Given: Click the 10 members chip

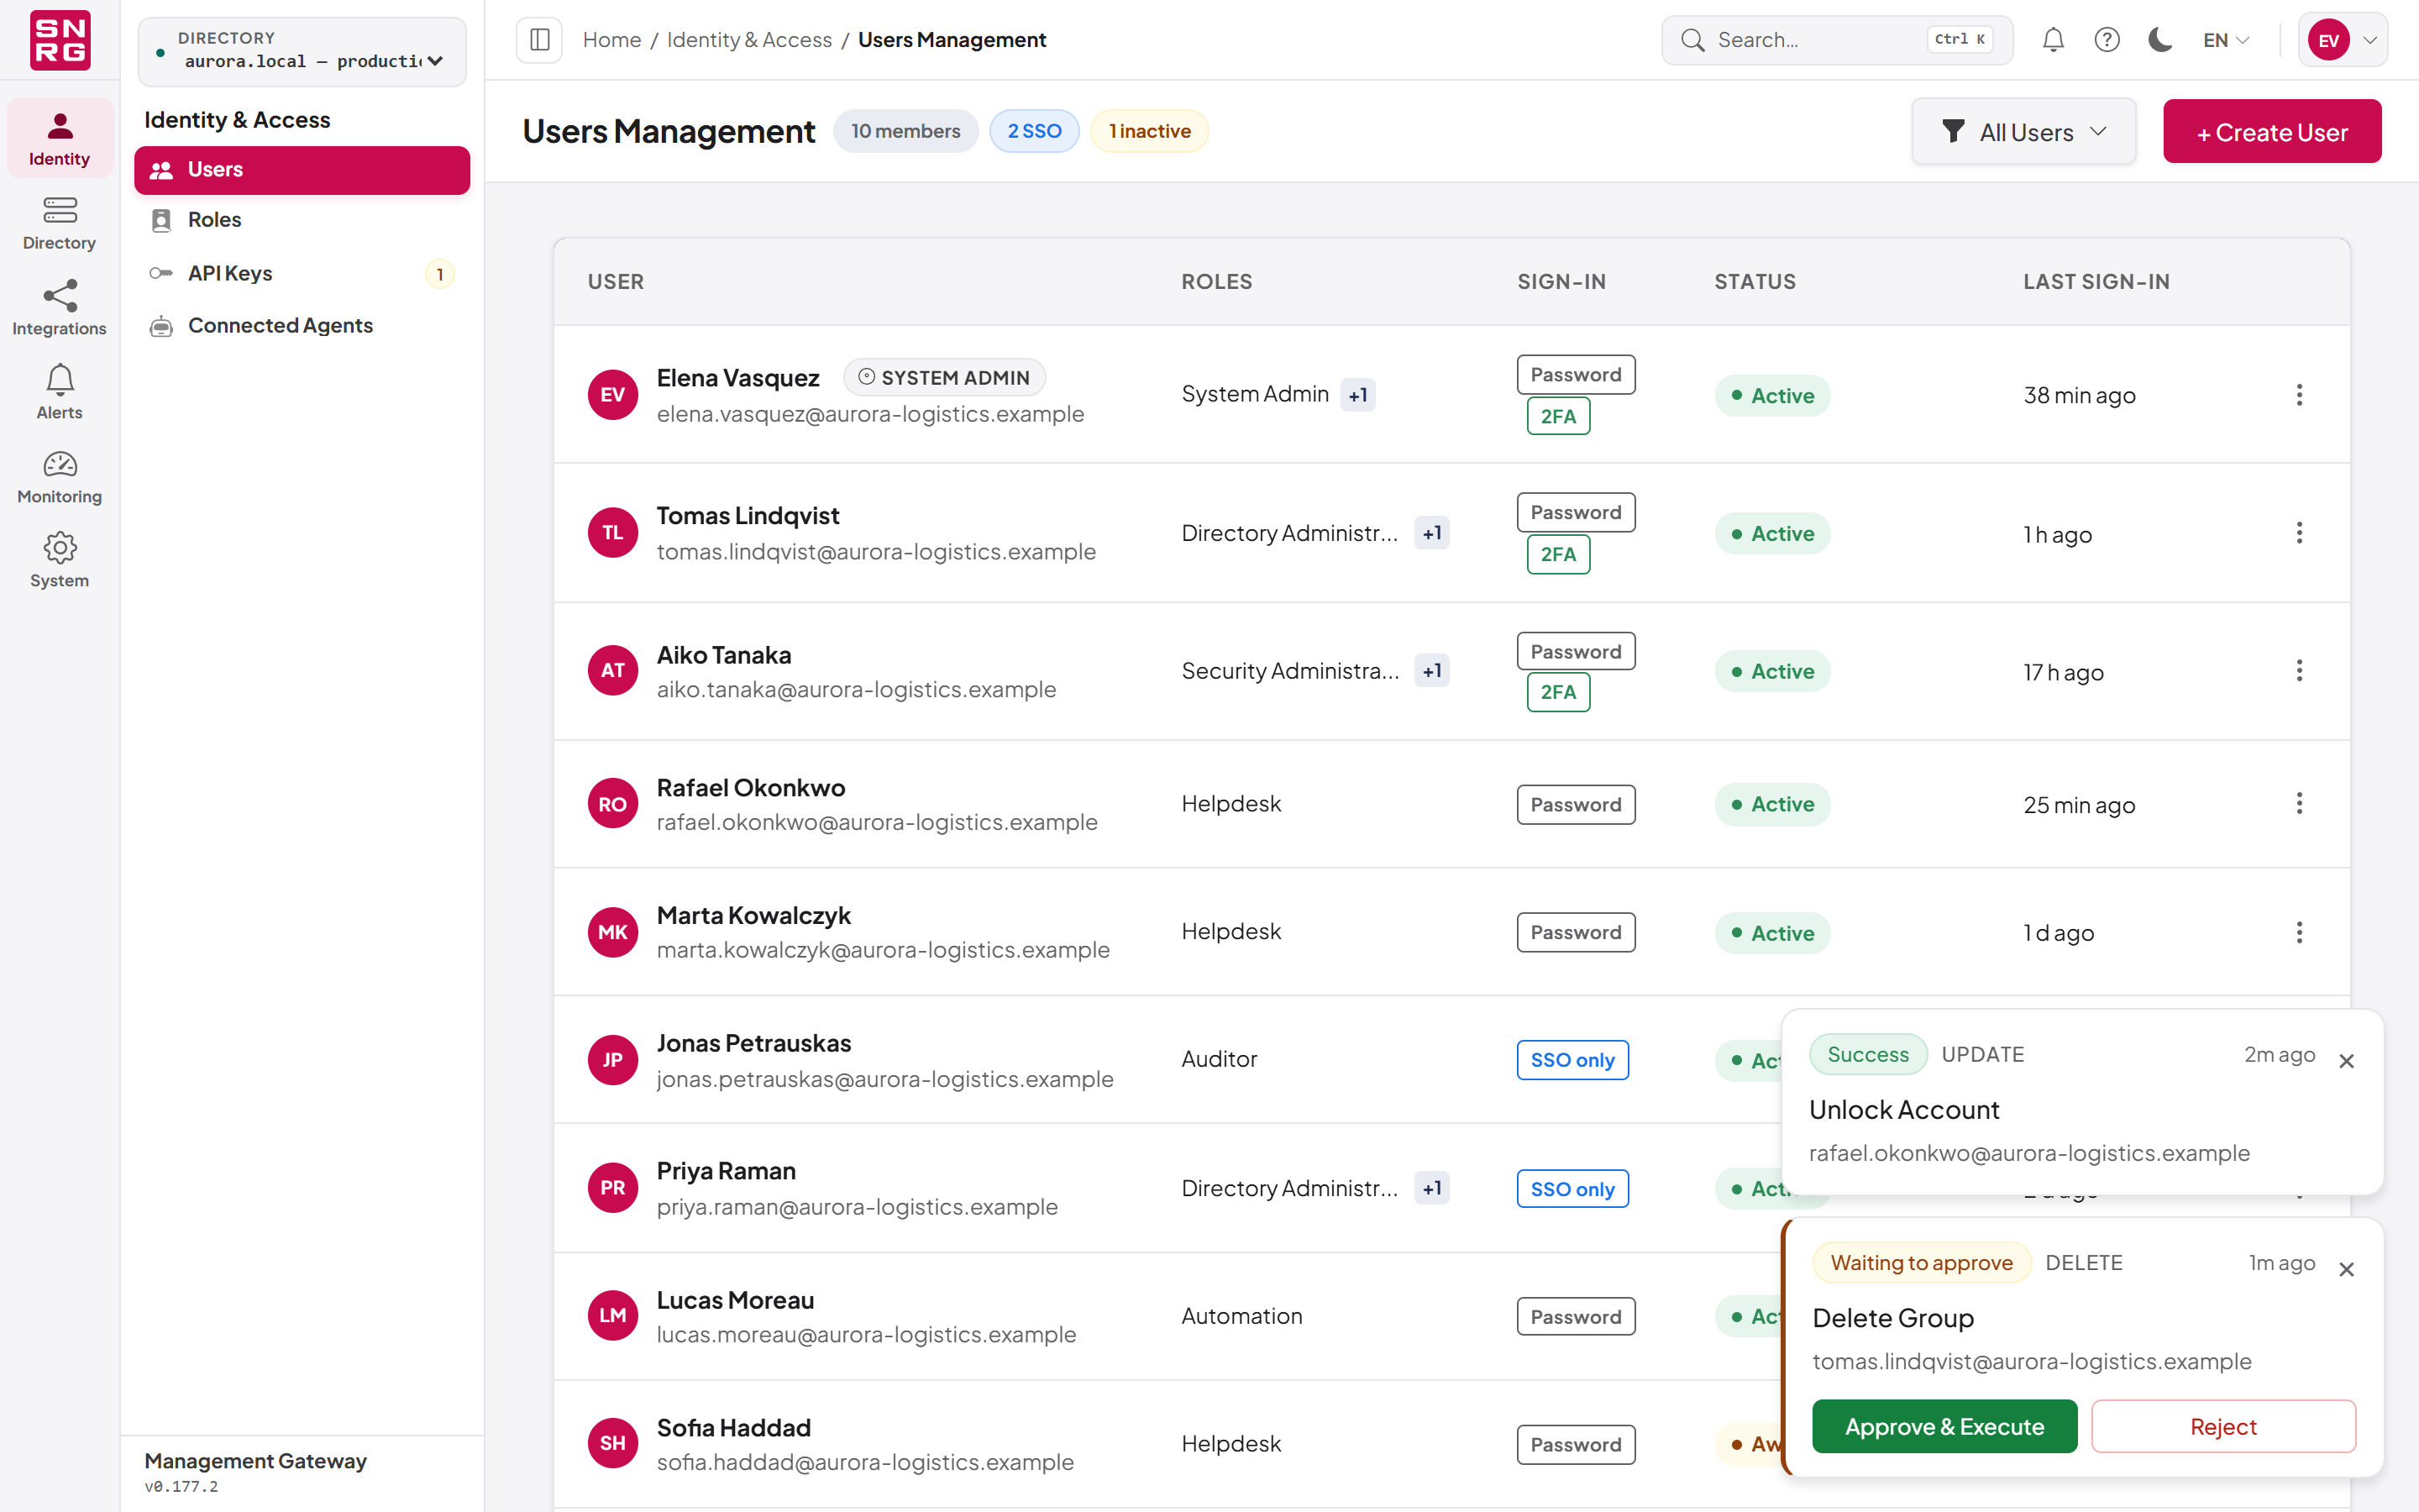Looking at the screenshot, I should point(905,131).
